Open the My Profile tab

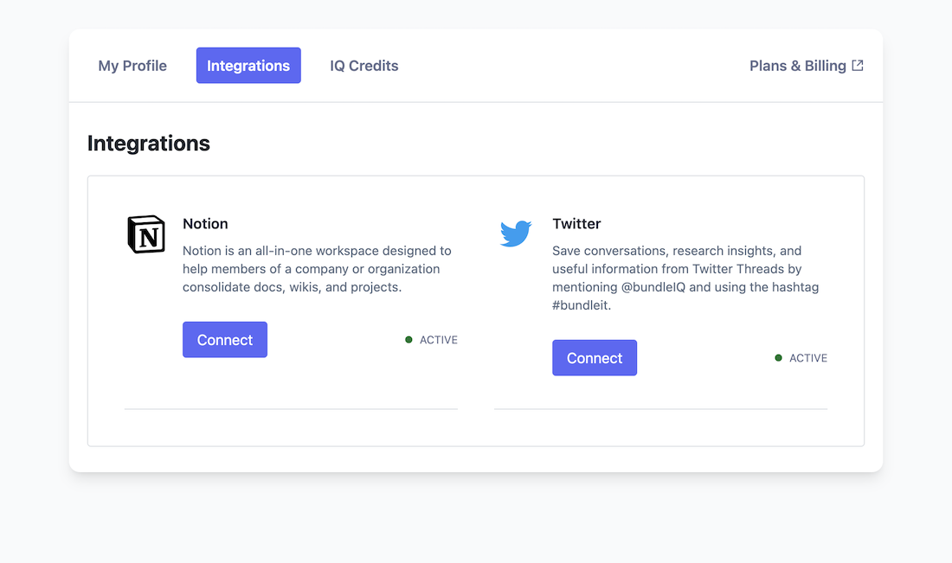[x=132, y=66]
